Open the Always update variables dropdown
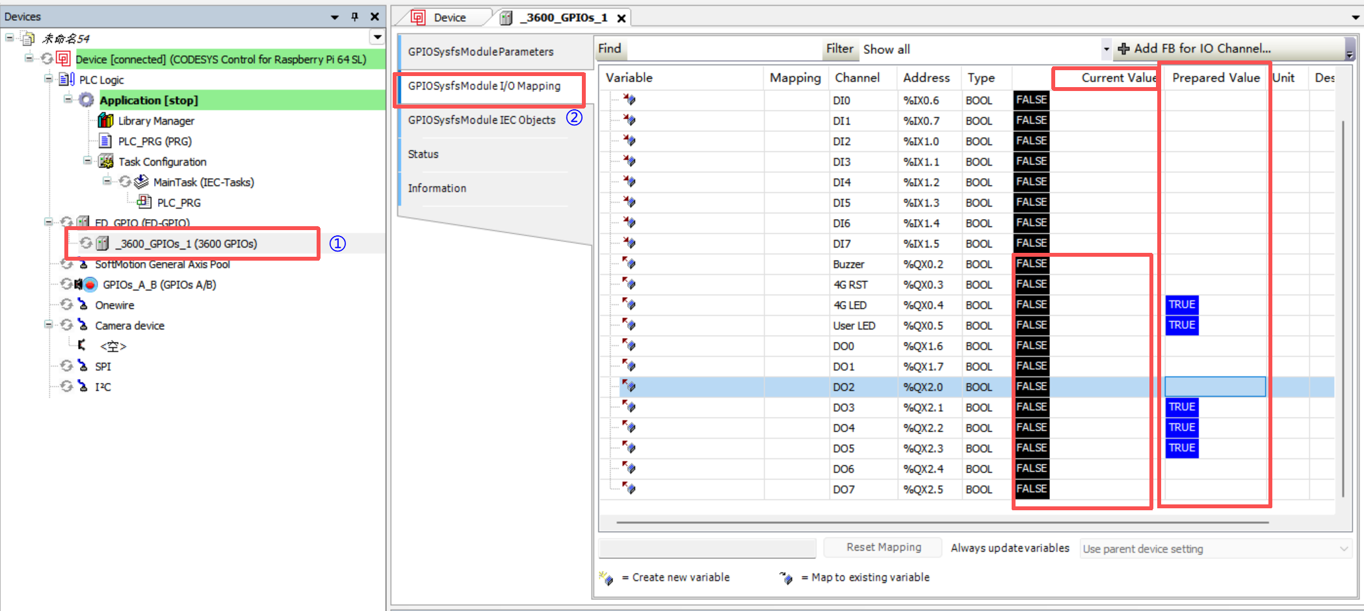 pos(1214,549)
